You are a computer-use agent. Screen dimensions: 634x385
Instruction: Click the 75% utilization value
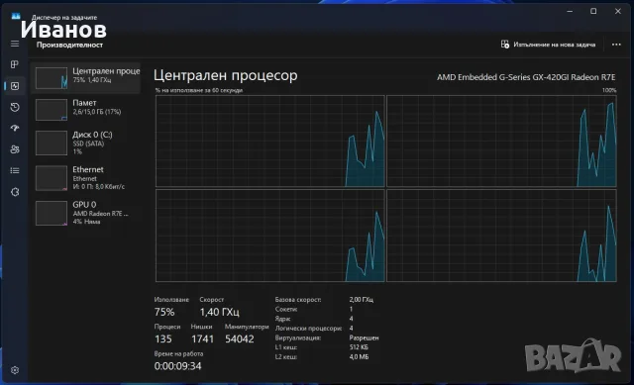click(x=164, y=312)
